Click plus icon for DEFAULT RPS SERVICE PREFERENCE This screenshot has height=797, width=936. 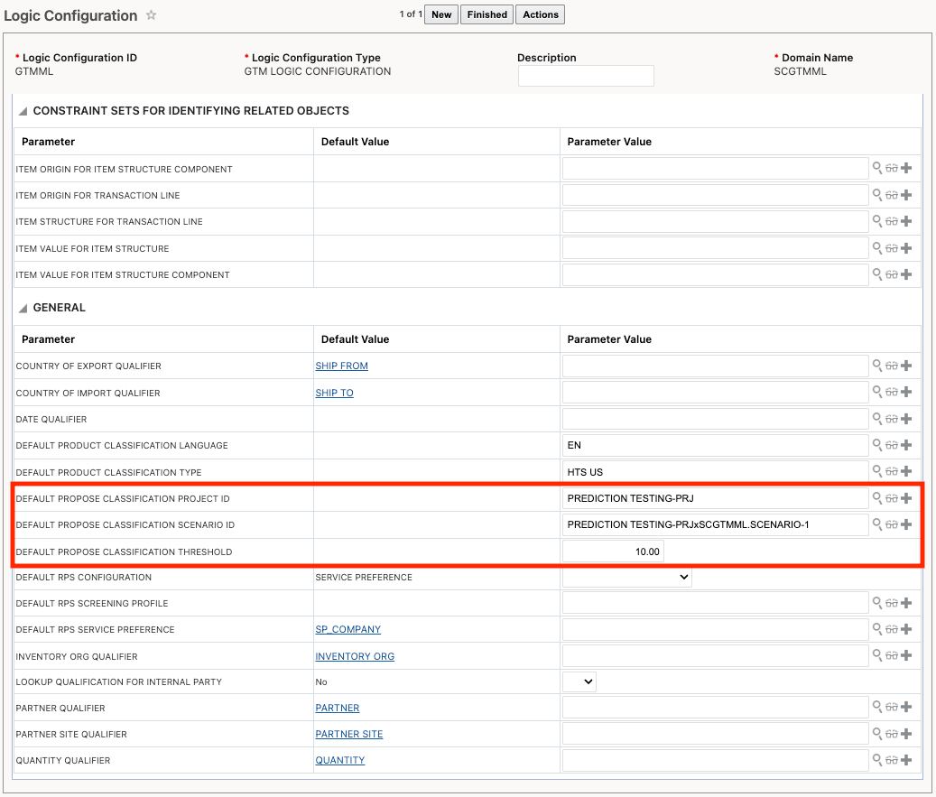click(906, 629)
